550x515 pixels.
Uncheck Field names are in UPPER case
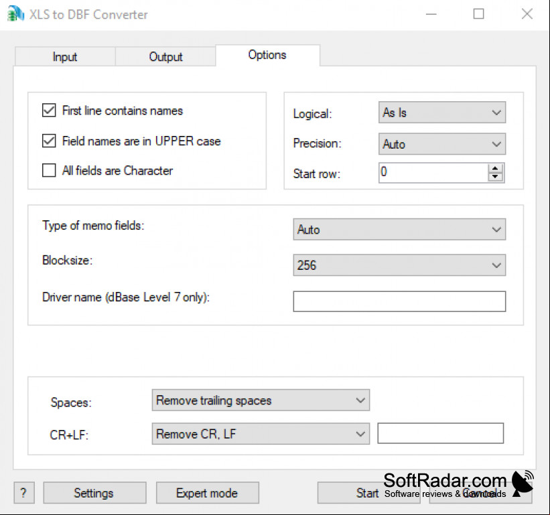tap(49, 141)
